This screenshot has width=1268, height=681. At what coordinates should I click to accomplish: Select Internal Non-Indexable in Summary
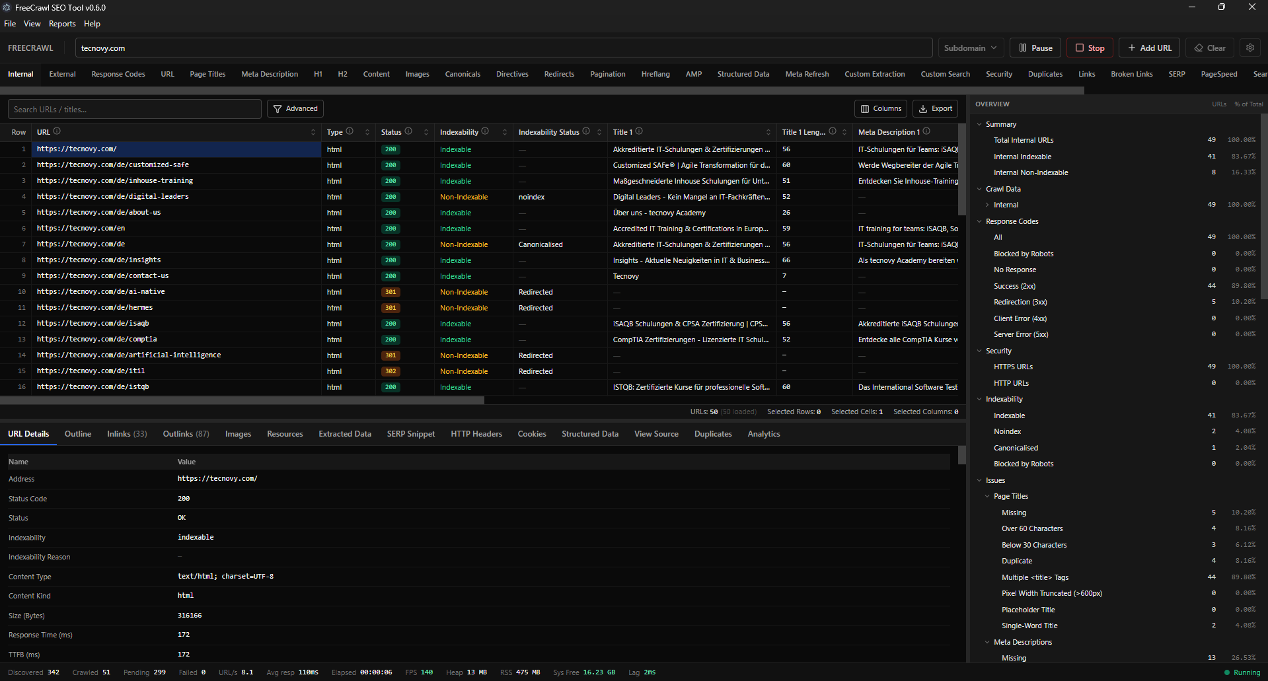point(1031,172)
